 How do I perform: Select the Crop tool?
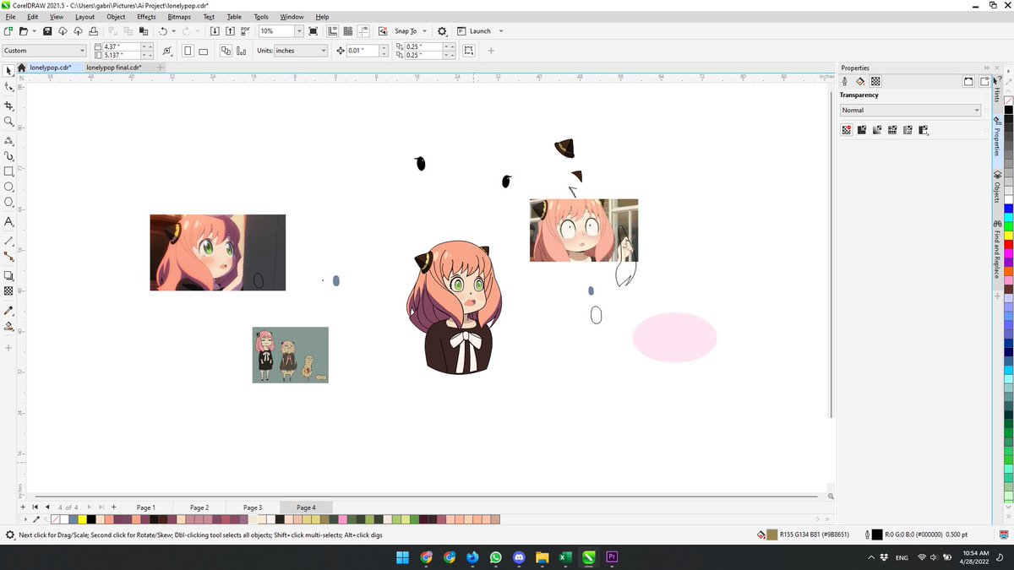(x=8, y=106)
